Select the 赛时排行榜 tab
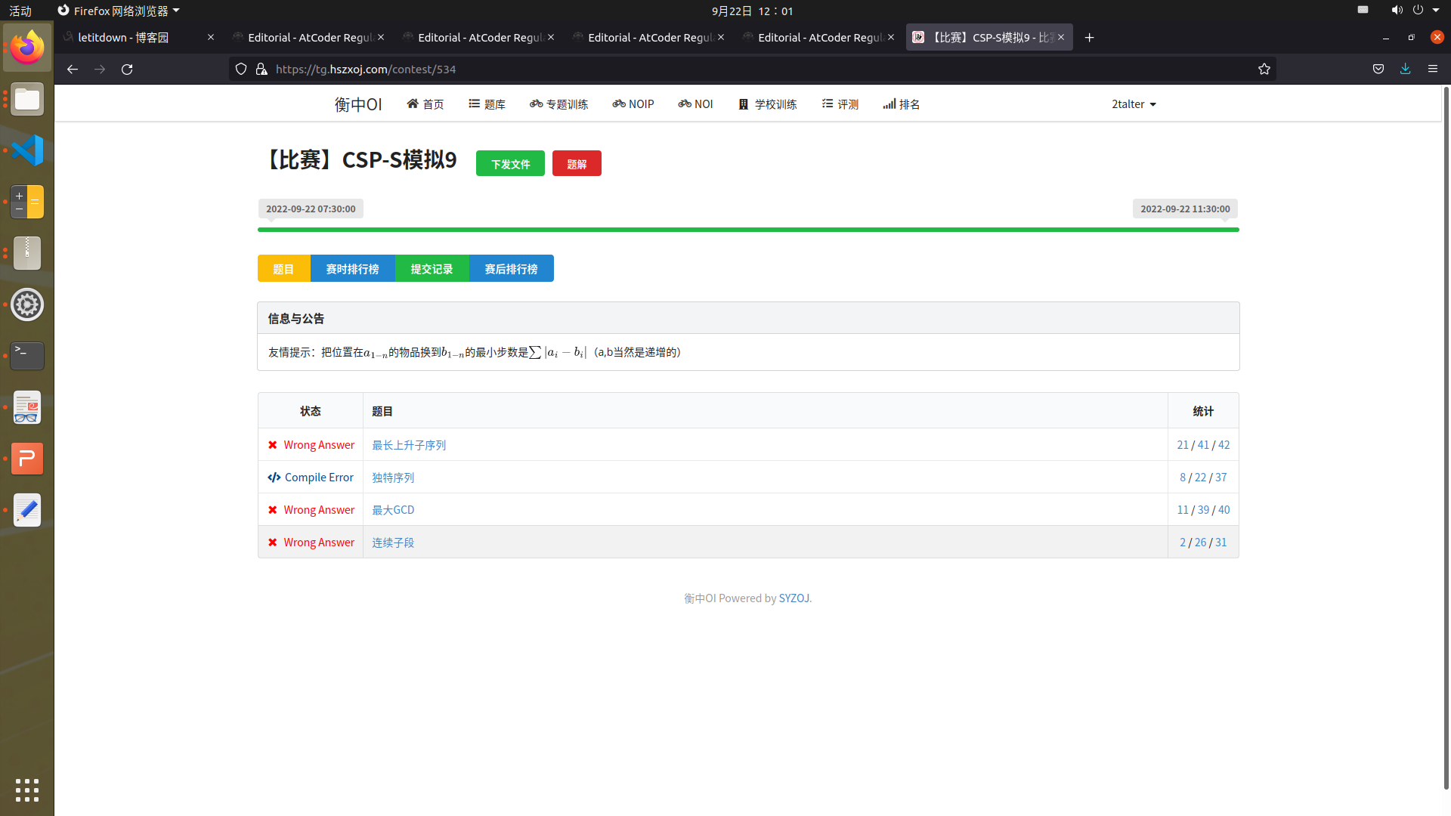The width and height of the screenshot is (1451, 816). [352, 269]
